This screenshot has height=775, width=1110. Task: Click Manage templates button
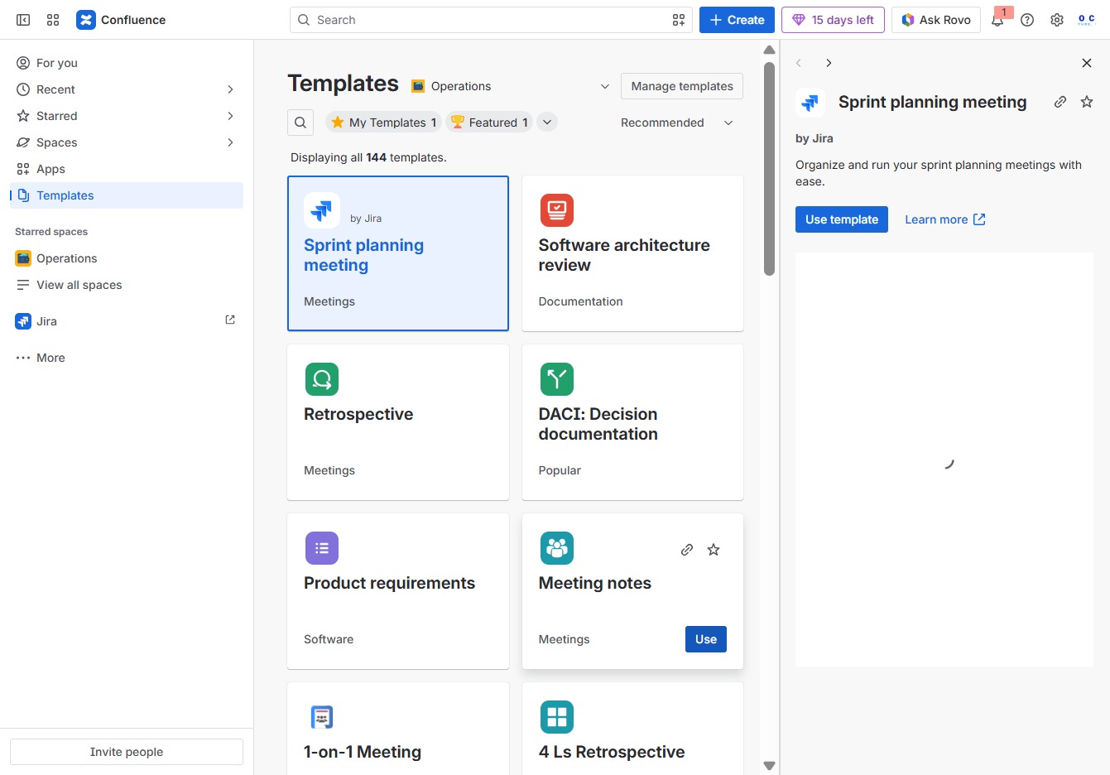(682, 86)
